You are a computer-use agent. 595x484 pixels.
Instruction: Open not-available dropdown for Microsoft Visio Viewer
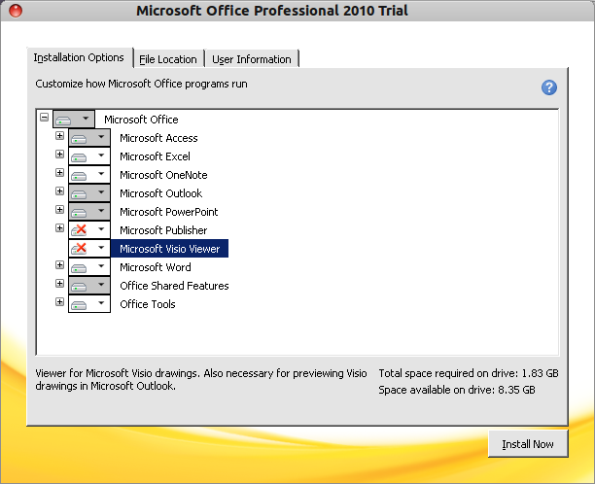coord(89,249)
